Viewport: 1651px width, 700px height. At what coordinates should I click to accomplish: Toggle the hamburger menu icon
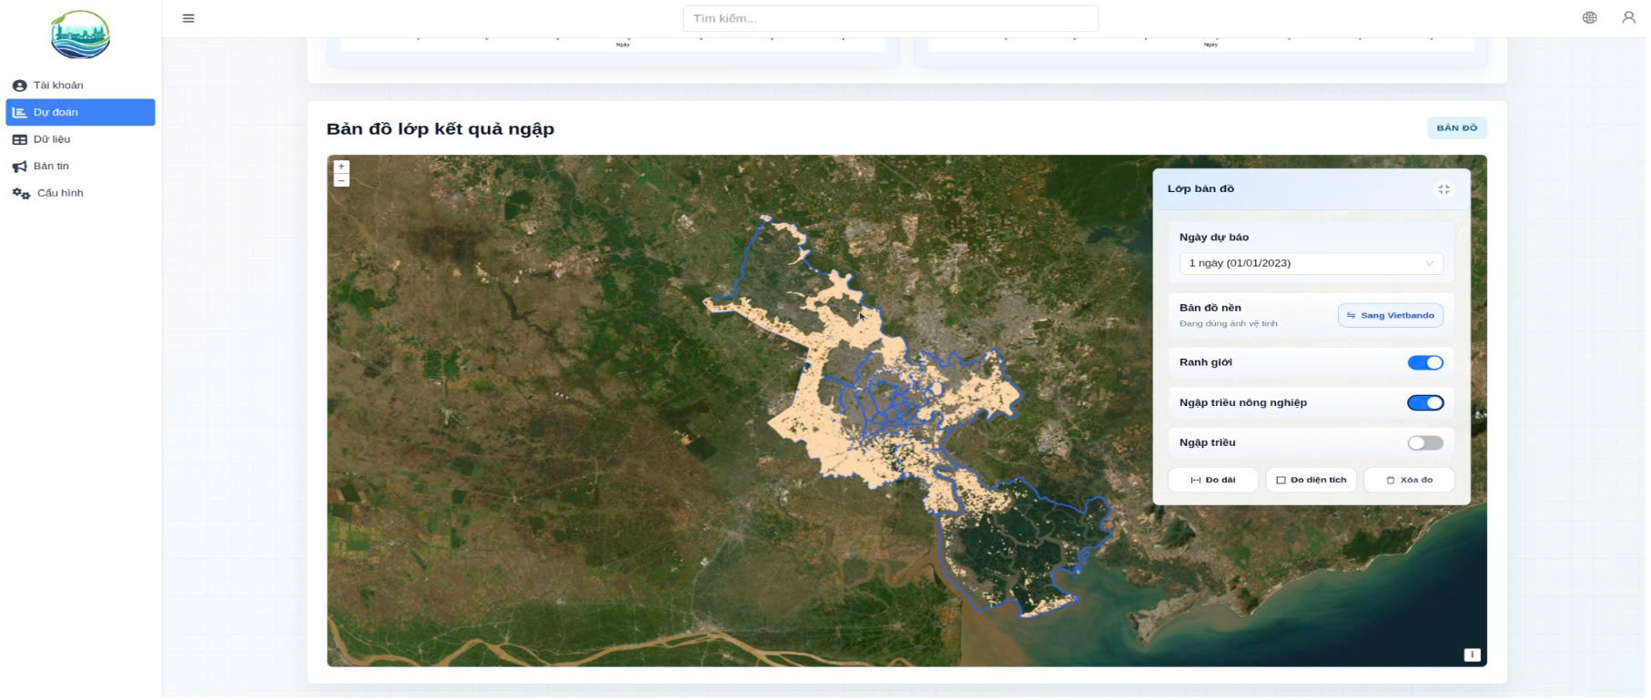pos(188,18)
